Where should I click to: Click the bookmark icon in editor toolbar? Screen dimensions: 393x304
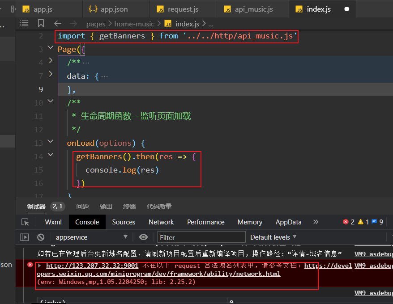tap(41, 24)
